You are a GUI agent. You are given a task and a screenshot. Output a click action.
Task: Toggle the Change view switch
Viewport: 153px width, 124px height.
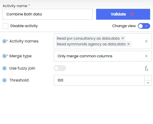pyautogui.click(x=144, y=26)
